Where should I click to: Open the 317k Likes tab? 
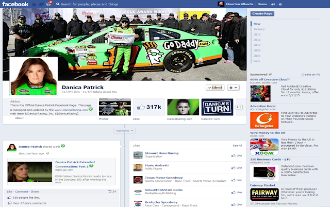149,107
